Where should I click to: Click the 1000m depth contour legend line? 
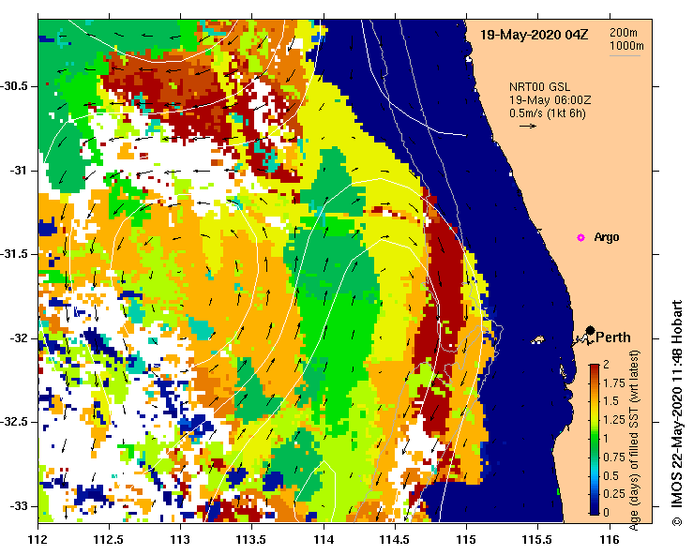click(x=625, y=55)
